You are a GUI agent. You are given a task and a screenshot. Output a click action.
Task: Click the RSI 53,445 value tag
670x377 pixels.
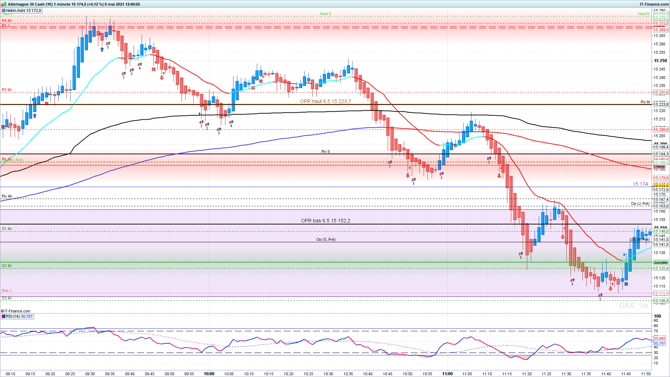click(659, 338)
